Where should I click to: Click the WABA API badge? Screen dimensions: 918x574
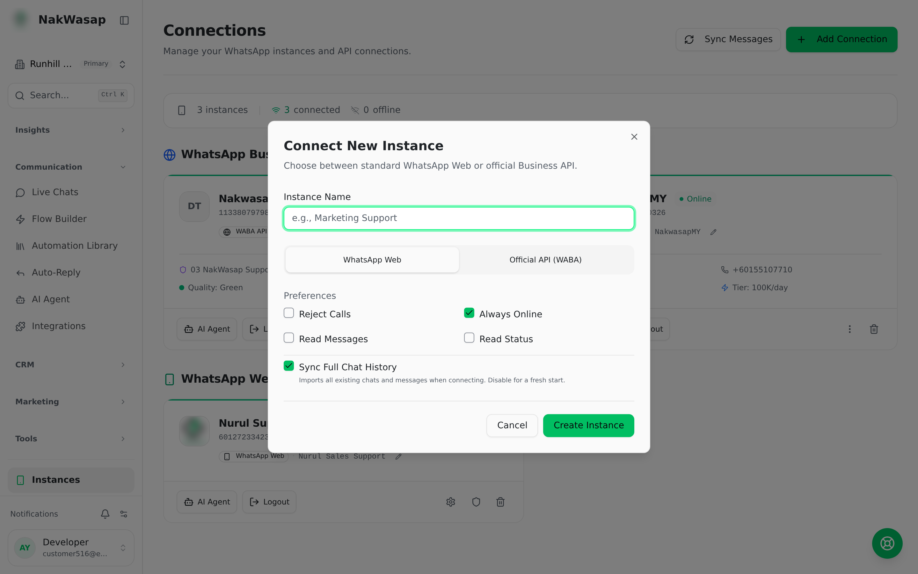tap(244, 232)
